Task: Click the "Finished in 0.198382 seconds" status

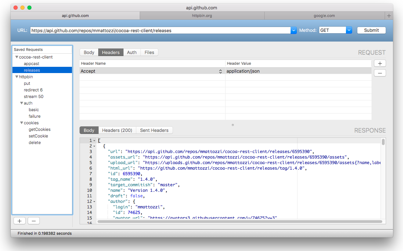Action: tap(45, 233)
